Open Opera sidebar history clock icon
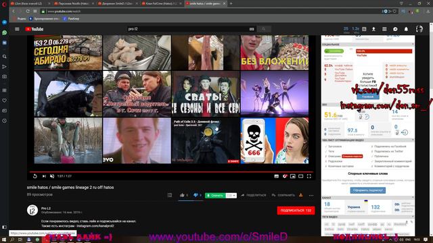 point(5,121)
